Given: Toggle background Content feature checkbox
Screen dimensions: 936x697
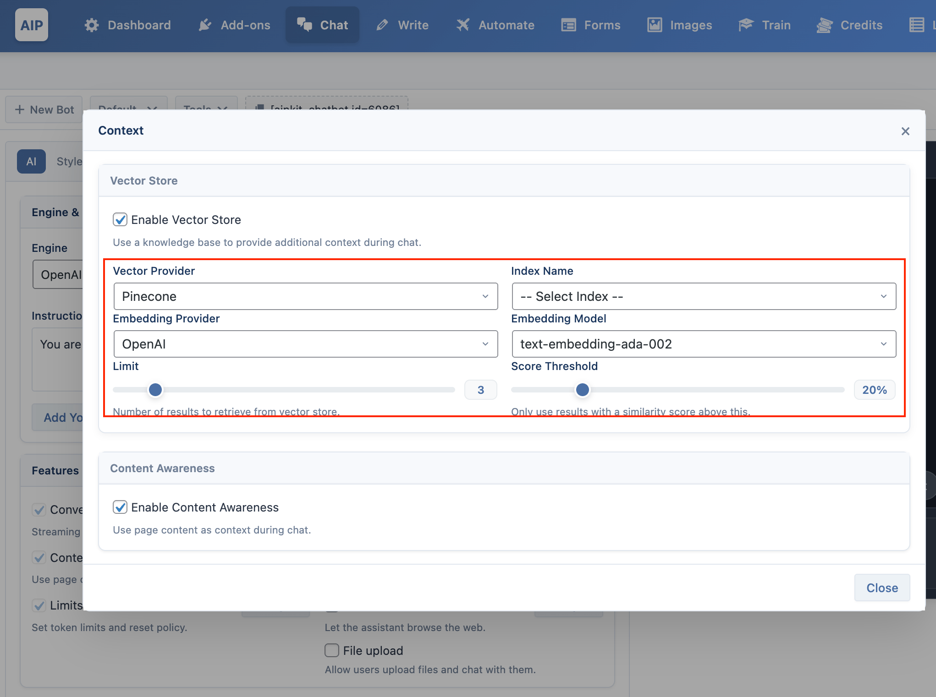Looking at the screenshot, I should pyautogui.click(x=39, y=558).
